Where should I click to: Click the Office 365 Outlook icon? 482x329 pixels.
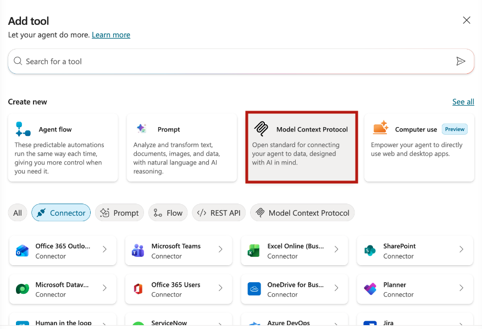click(x=22, y=251)
